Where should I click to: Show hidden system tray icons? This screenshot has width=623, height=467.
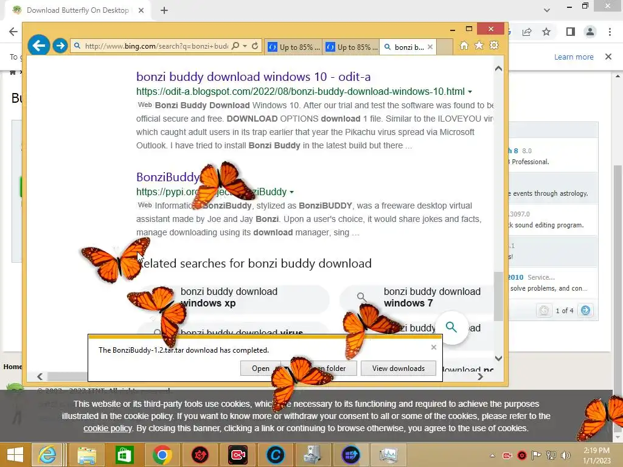coord(492,455)
